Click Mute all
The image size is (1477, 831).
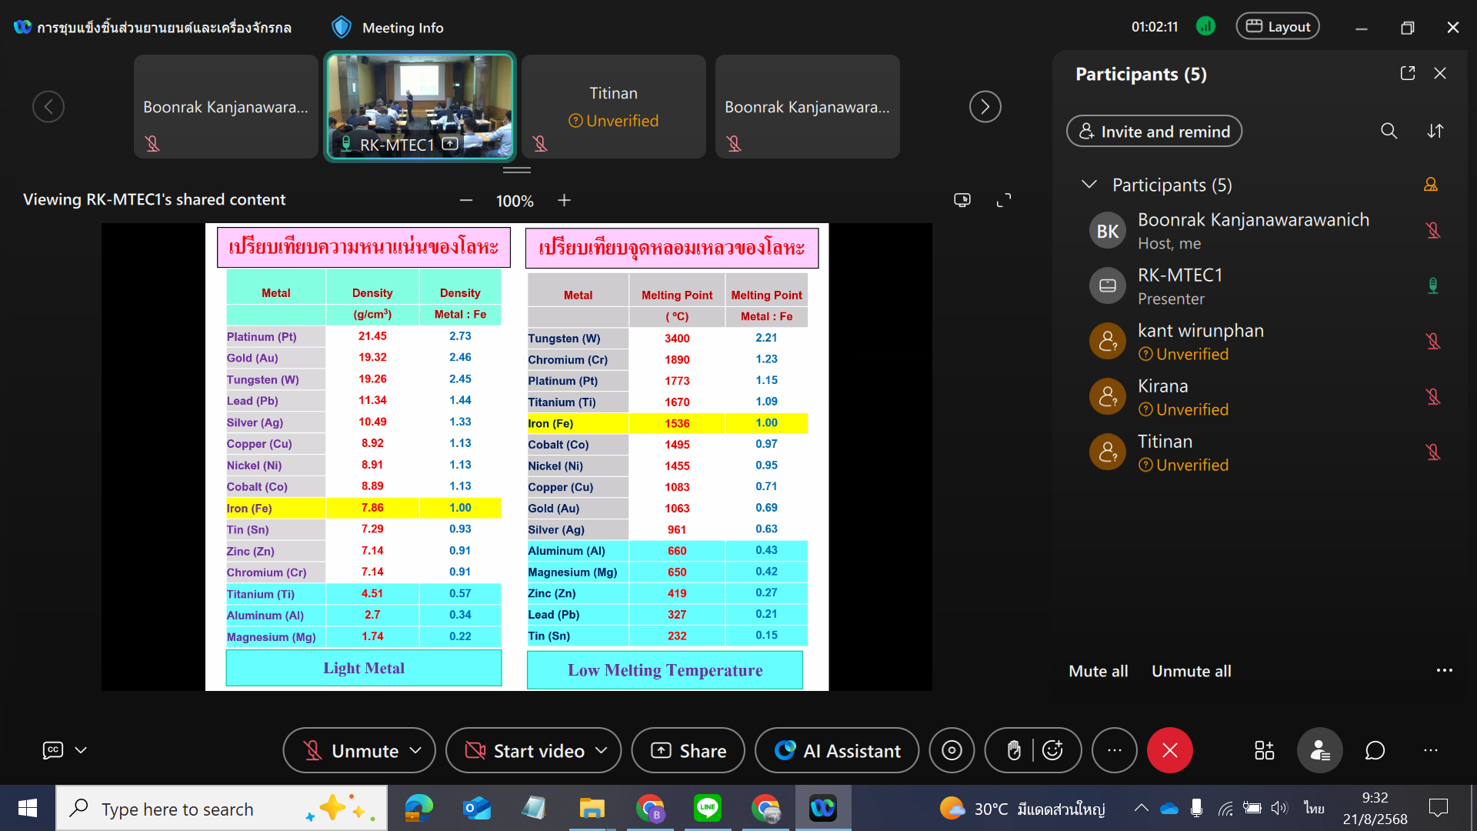coord(1098,671)
